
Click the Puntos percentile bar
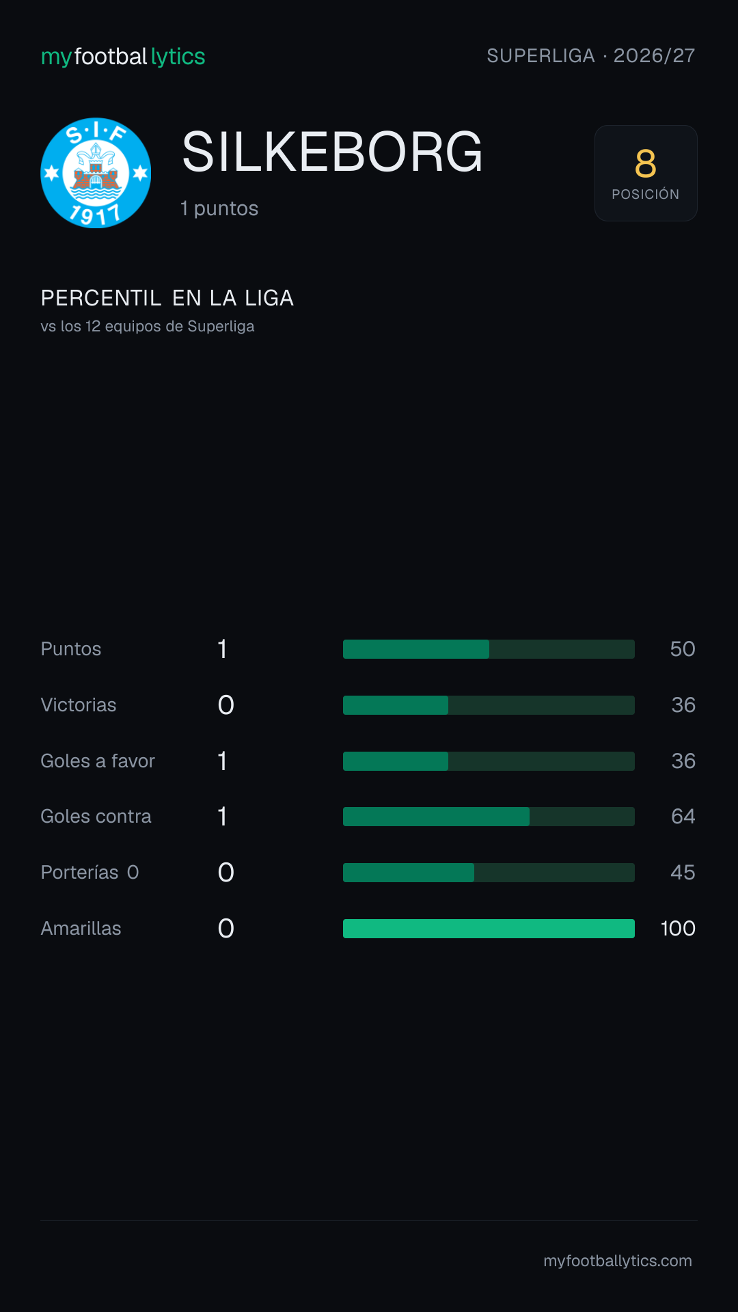(x=489, y=649)
